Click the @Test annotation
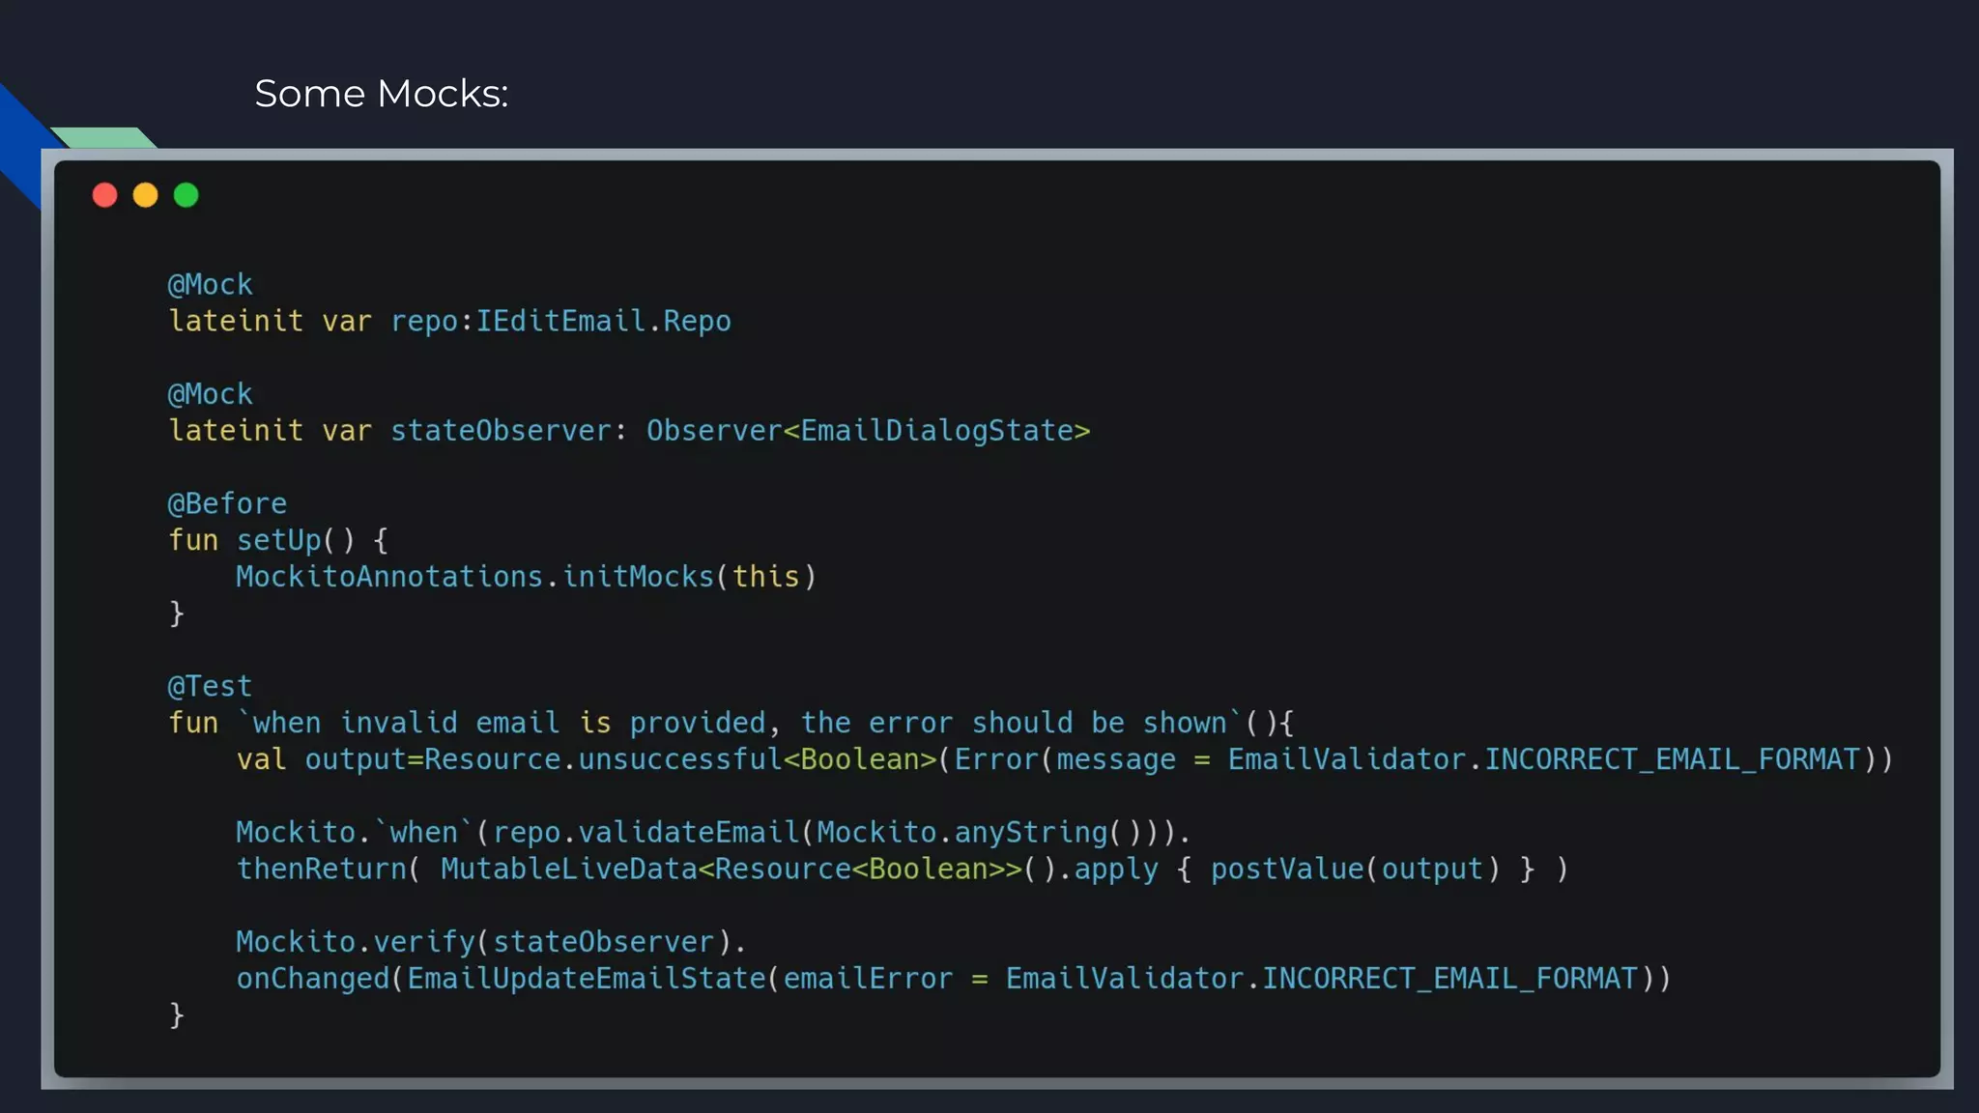Screen dimensions: 1979x1113 210,687
